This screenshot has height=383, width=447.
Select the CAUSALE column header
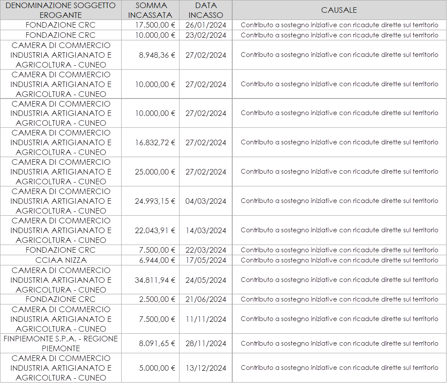(339, 10)
